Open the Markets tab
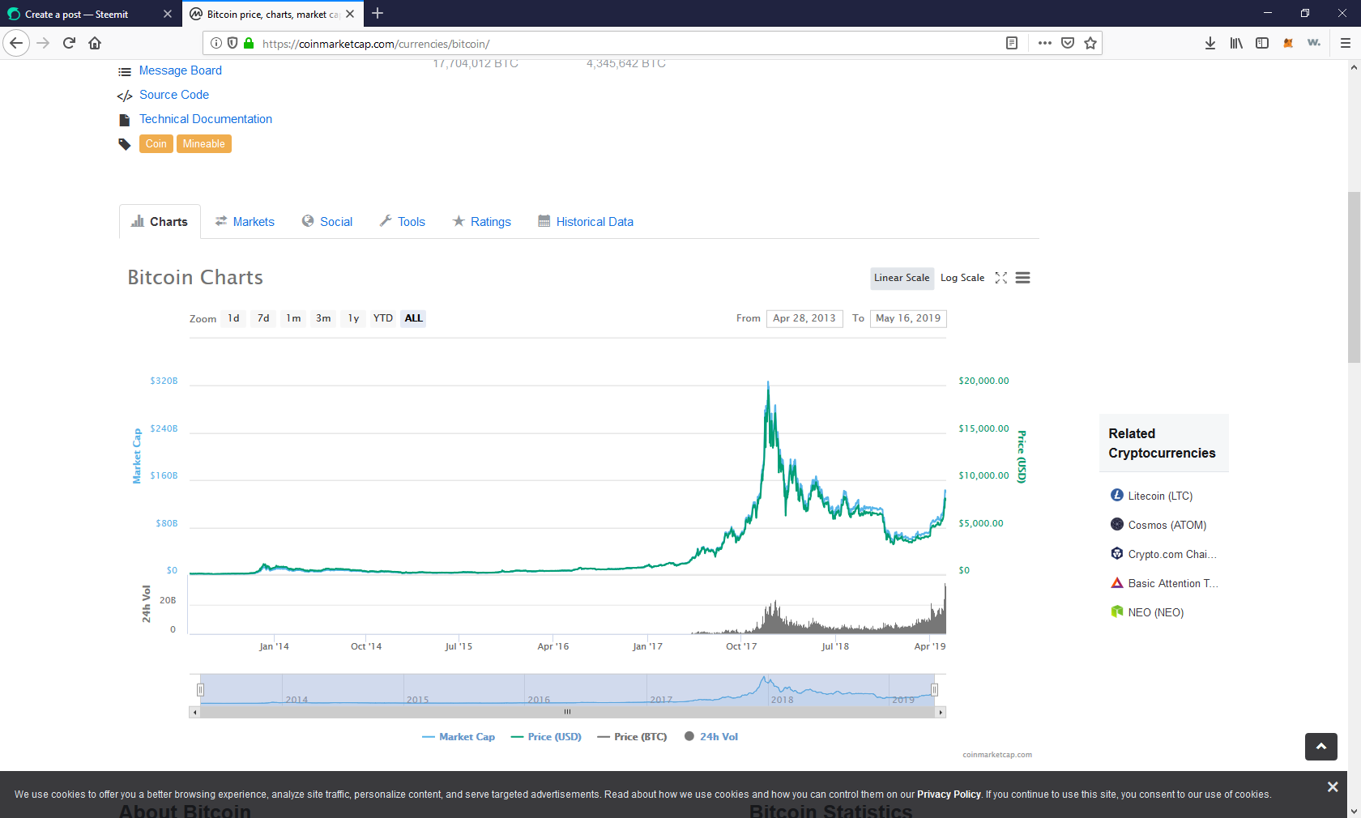The height and width of the screenshot is (818, 1361). pyautogui.click(x=245, y=222)
